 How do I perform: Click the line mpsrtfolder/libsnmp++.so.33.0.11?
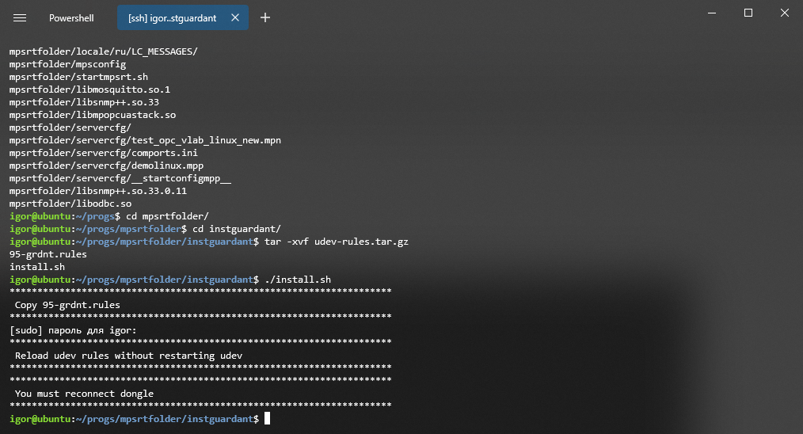click(x=98, y=191)
